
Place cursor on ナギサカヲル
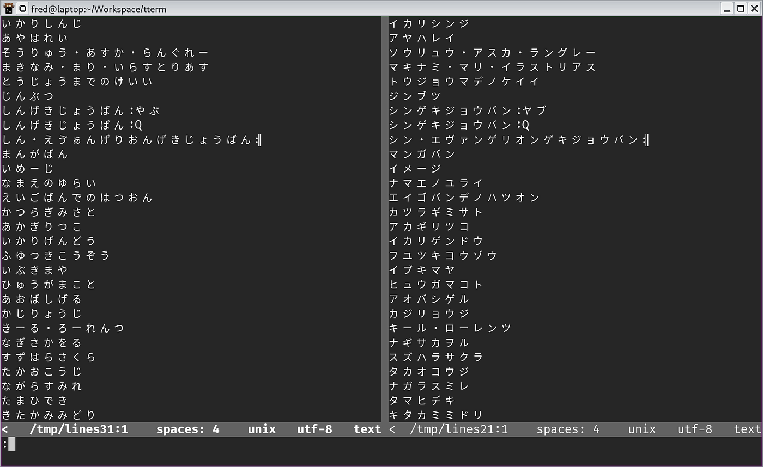point(429,343)
